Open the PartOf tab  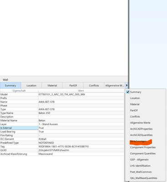click(73, 86)
